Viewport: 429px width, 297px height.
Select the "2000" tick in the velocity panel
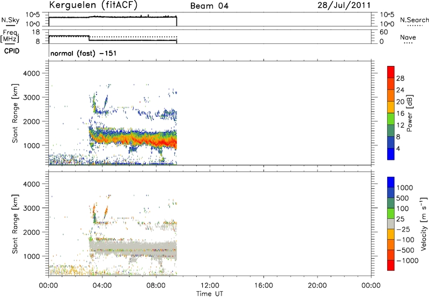pos(31,232)
